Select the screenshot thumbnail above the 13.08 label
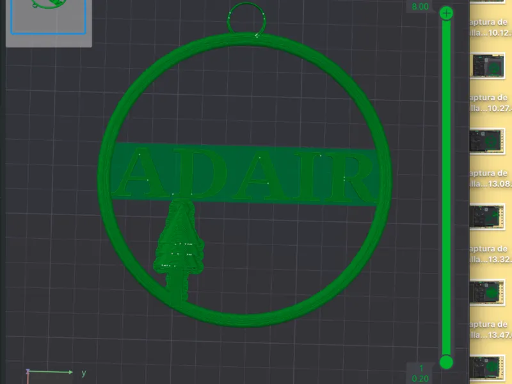This screenshot has height=384, width=512. coord(487,141)
